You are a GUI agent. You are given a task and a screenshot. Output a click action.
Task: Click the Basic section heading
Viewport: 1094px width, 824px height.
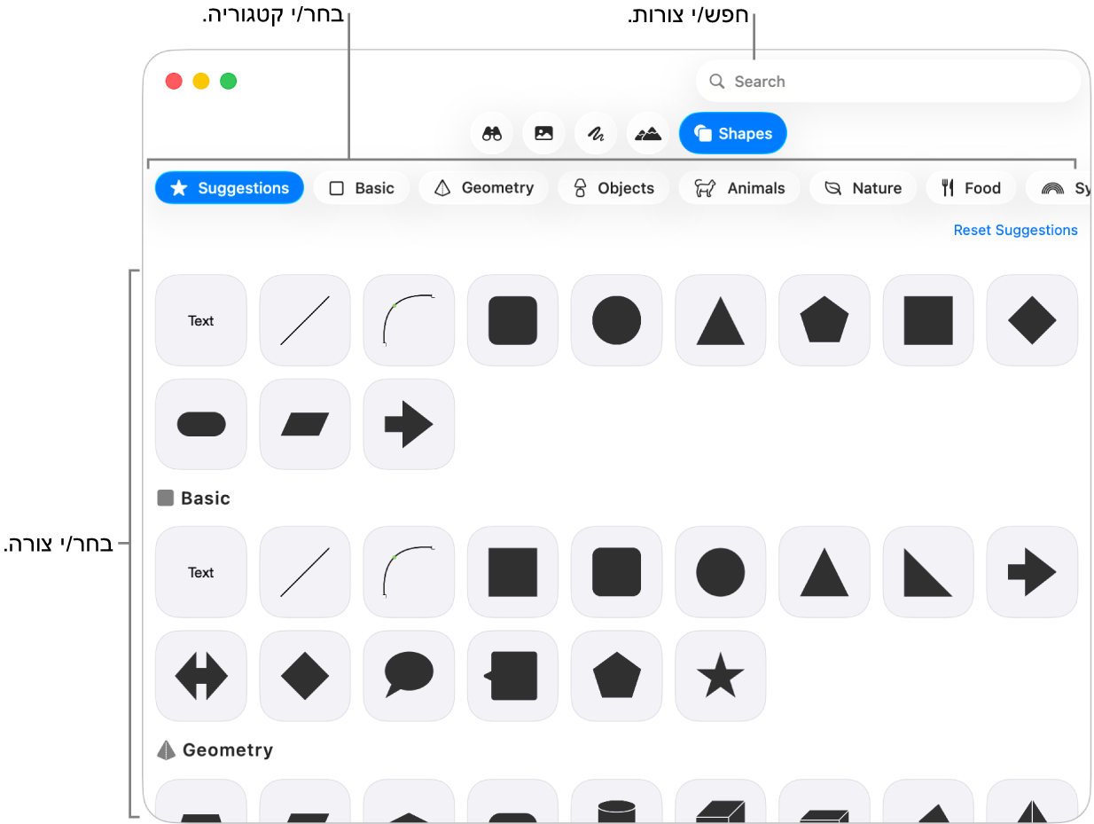(x=194, y=498)
